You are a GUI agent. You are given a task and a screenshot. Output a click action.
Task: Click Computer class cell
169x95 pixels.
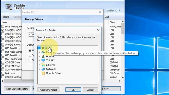pos(114,70)
